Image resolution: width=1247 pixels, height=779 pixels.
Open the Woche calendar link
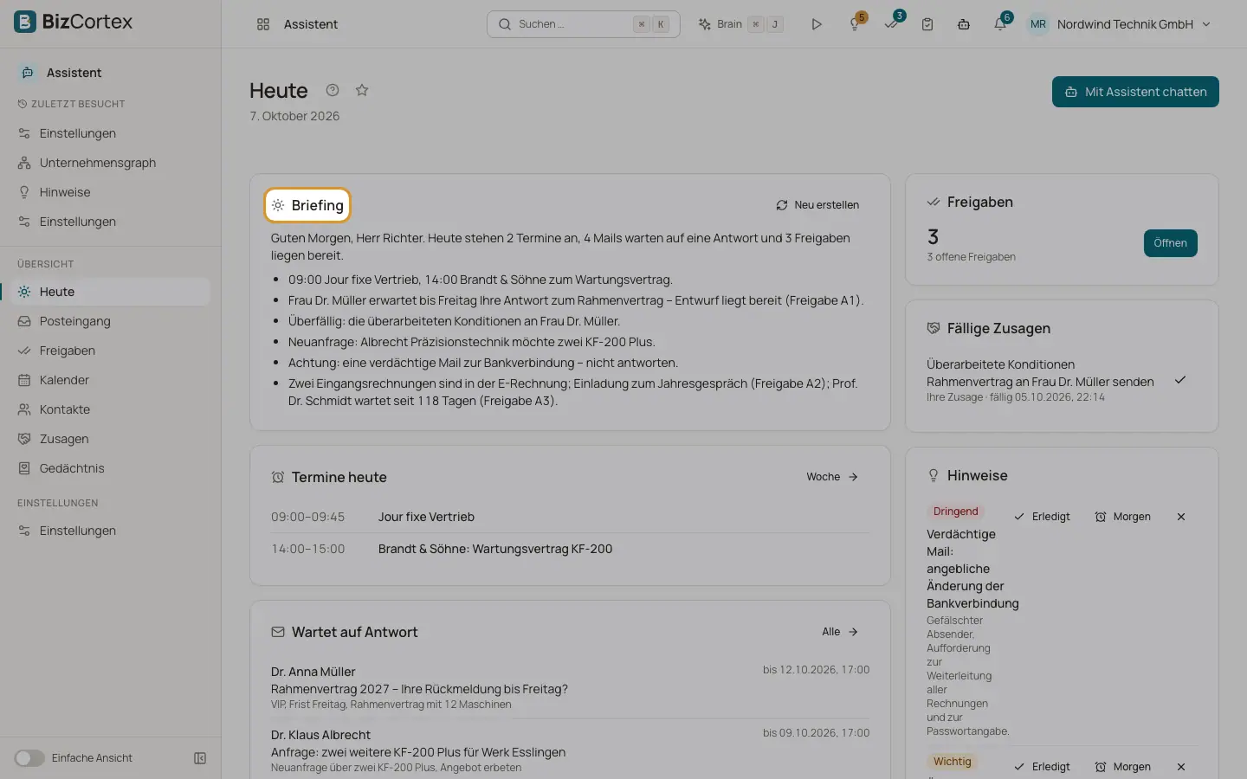pyautogui.click(x=832, y=477)
